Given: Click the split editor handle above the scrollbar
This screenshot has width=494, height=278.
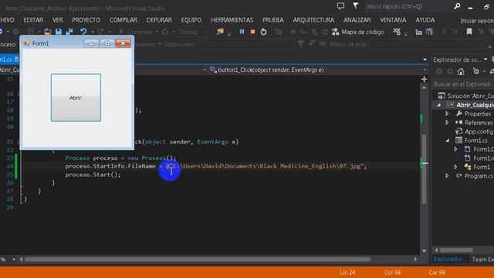Looking at the screenshot, I should tap(424, 79).
